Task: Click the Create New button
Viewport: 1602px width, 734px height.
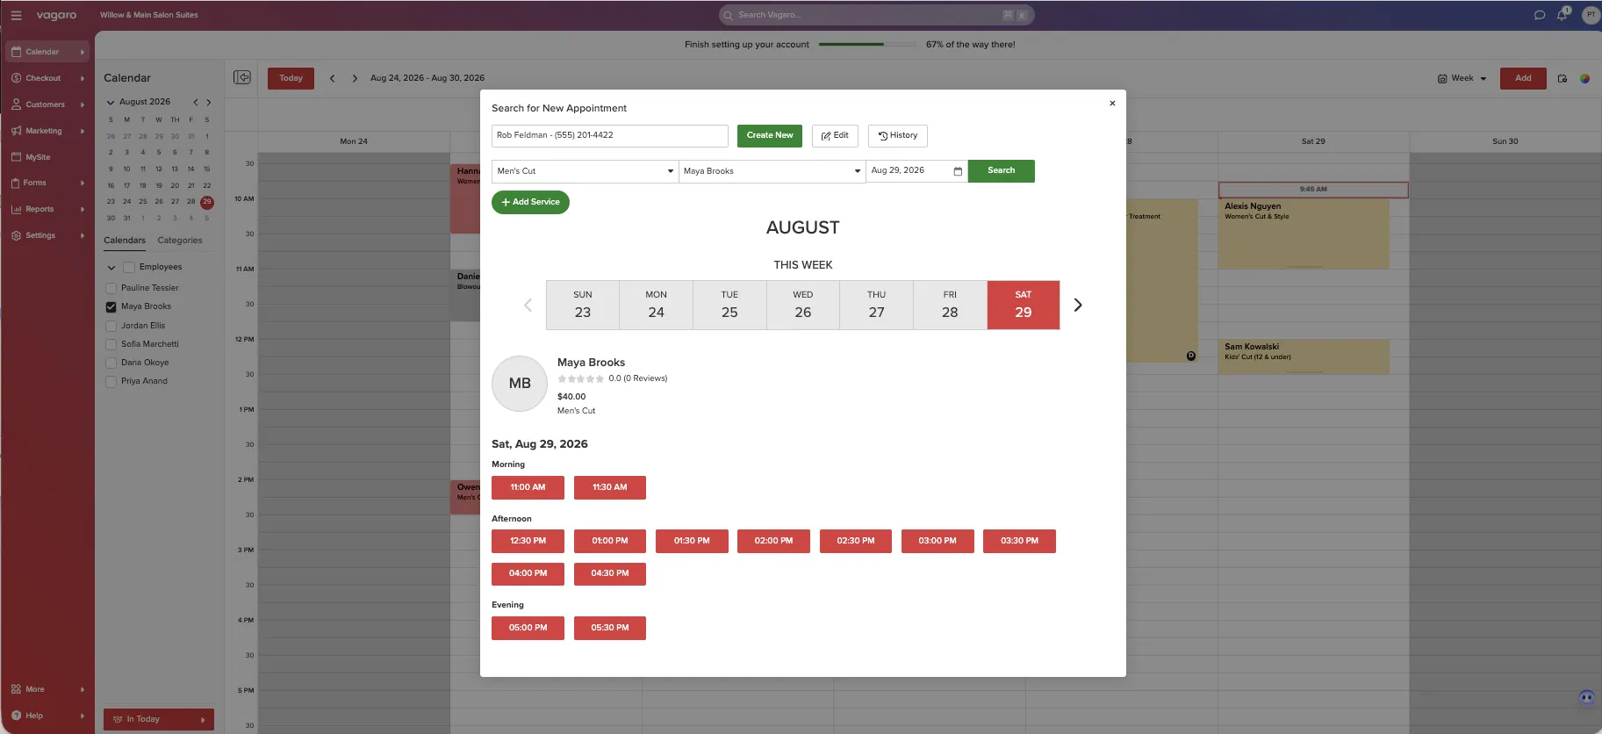Action: click(x=770, y=135)
